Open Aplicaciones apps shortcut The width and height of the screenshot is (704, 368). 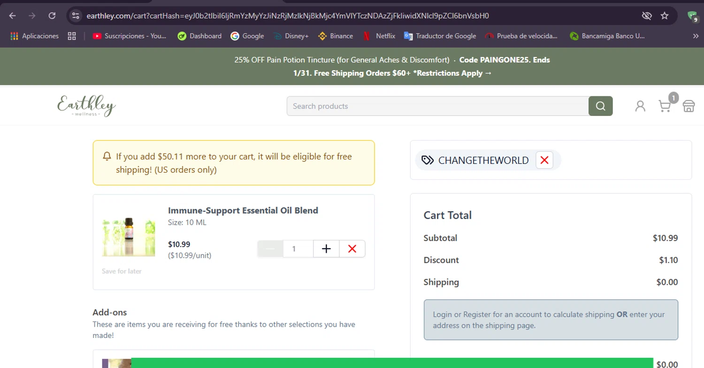pyautogui.click(x=34, y=36)
